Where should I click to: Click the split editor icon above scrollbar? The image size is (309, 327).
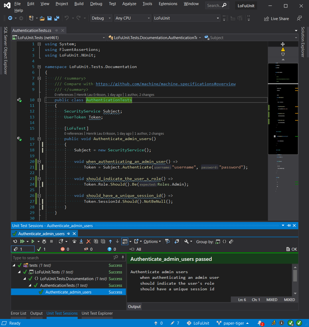tap(283, 44)
